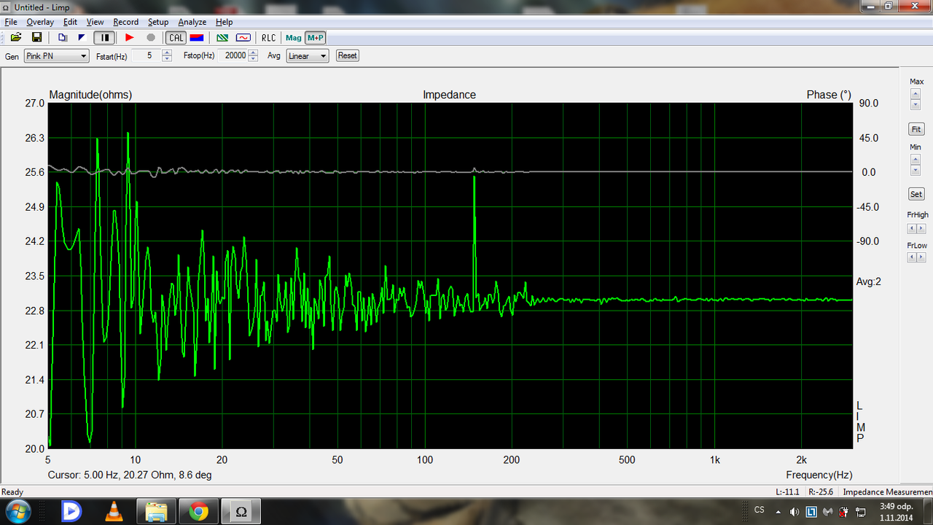
Task: Click the Min up arrow
Action: coord(916,159)
